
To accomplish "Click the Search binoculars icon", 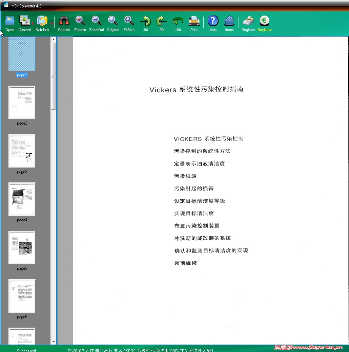I will click(64, 21).
